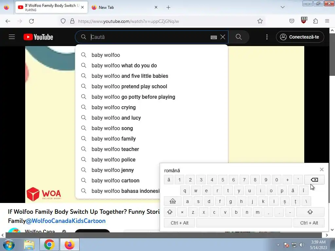
Task: Click the space bar on virtual keyboard
Action: tap(244, 223)
